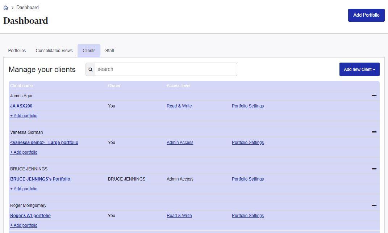388x233 pixels.
Task: Collapse the BRUCE JENNINGS client row
Action: pyautogui.click(x=374, y=168)
